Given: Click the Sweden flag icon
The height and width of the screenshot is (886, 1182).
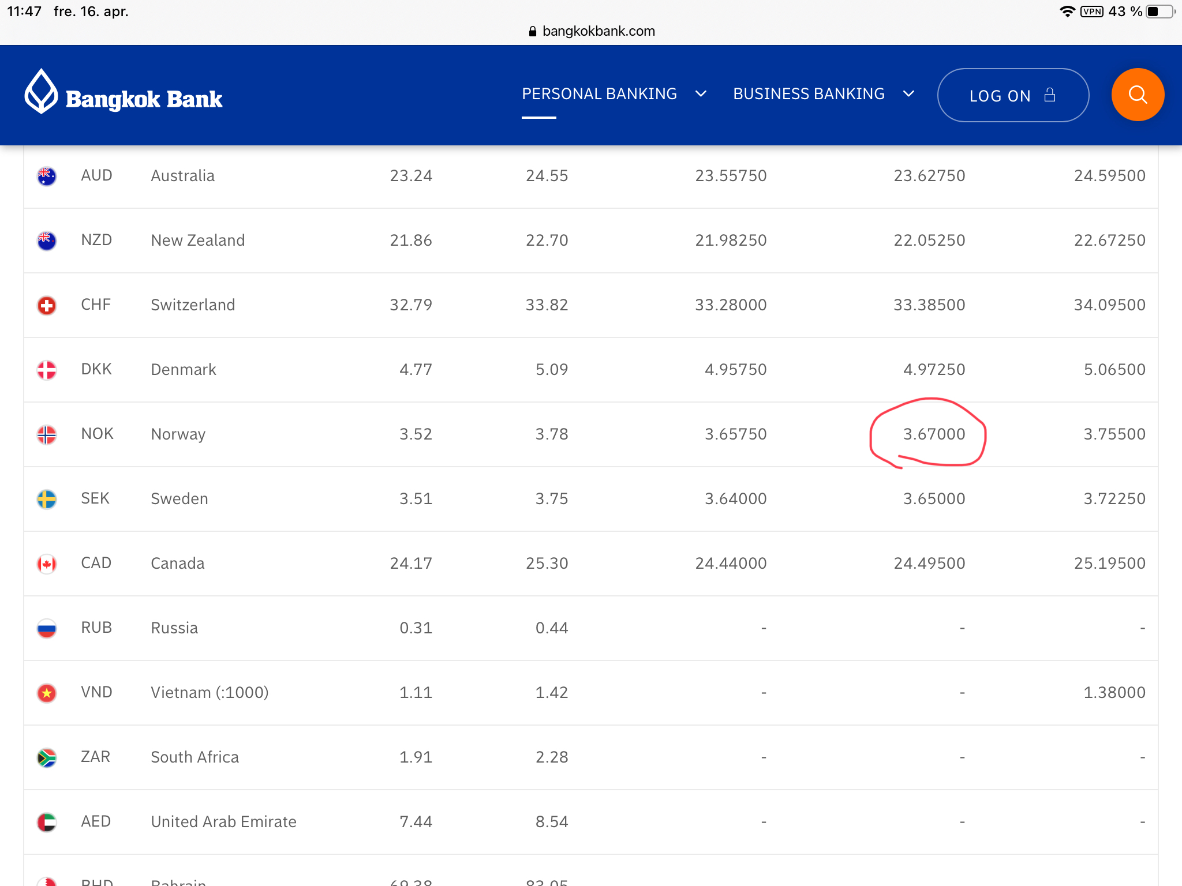Looking at the screenshot, I should [x=47, y=499].
